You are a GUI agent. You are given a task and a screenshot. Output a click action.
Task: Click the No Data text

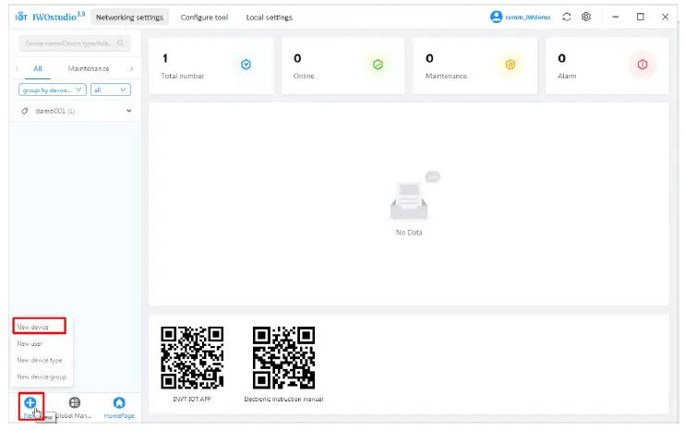409,233
